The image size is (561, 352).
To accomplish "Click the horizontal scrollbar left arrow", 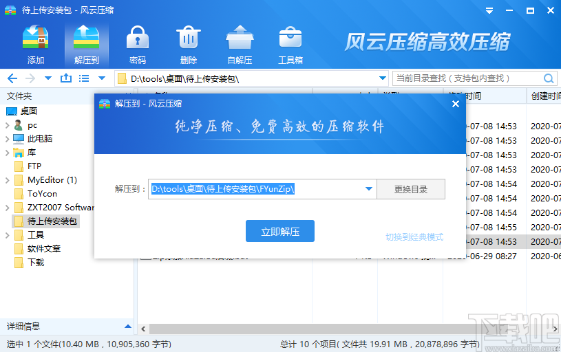I will click(x=143, y=329).
